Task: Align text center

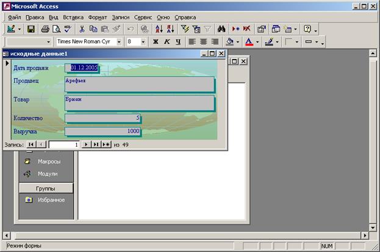Action: click(204, 42)
